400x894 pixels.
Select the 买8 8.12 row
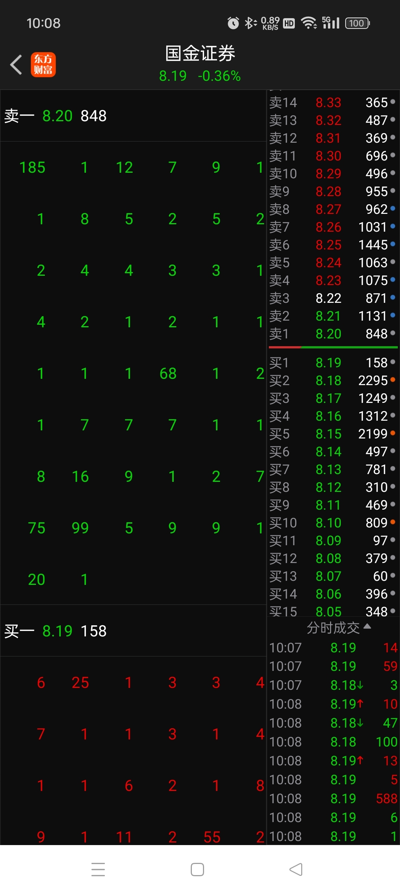(x=333, y=487)
